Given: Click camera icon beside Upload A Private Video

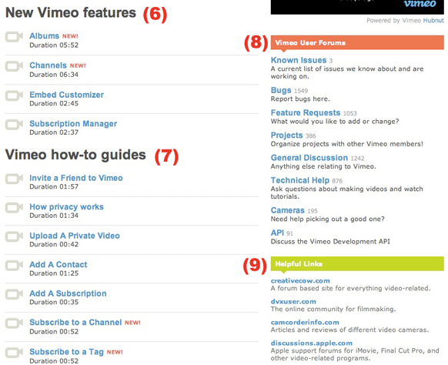Looking at the screenshot, I should click(14, 236).
